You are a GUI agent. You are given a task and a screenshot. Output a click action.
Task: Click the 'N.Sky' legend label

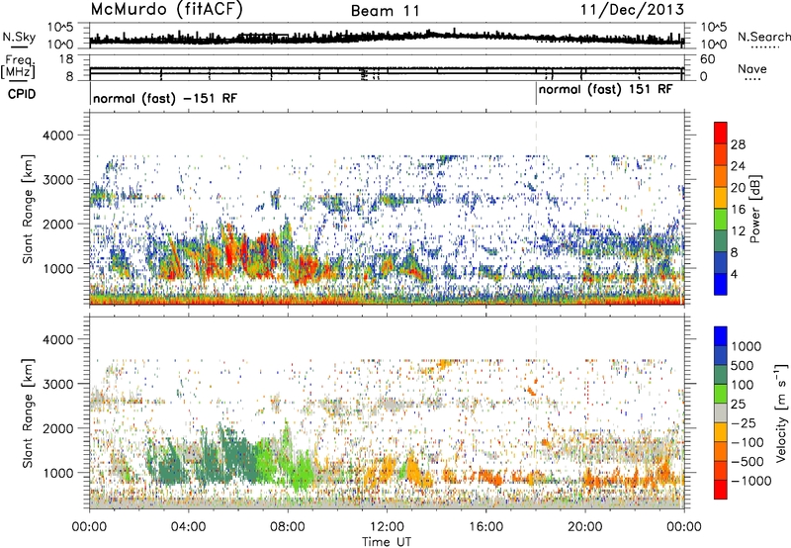pos(19,37)
